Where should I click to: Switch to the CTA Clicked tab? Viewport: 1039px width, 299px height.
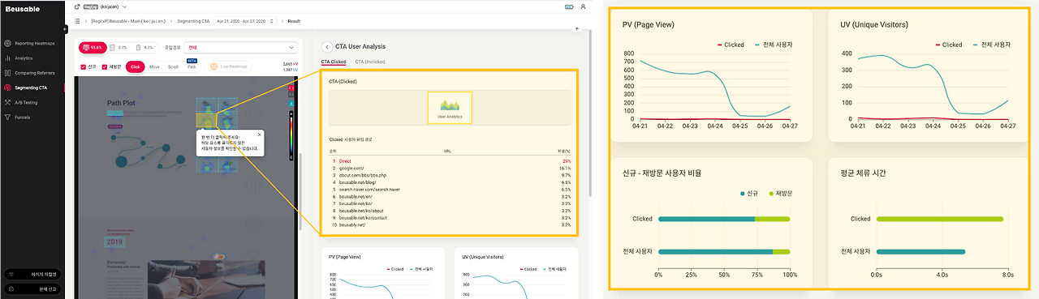point(333,62)
